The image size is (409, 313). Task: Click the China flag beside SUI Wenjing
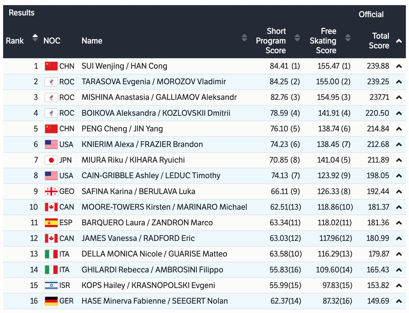click(51, 66)
